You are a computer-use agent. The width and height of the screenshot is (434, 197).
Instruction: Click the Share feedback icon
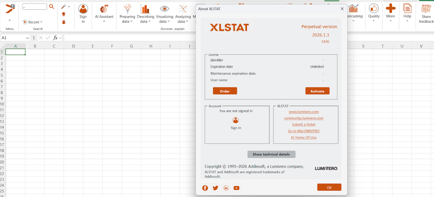[426, 9]
